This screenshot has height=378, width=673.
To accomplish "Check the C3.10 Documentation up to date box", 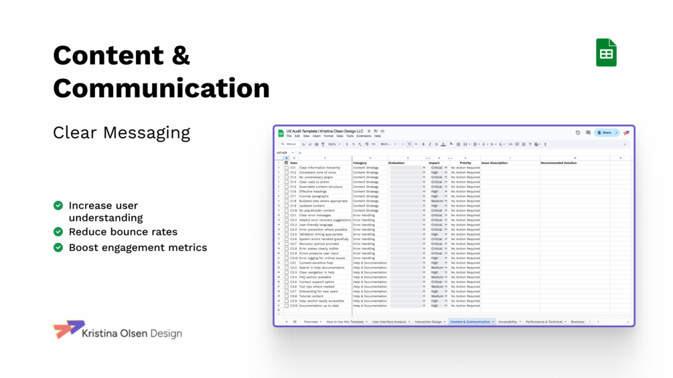I will (287, 306).
